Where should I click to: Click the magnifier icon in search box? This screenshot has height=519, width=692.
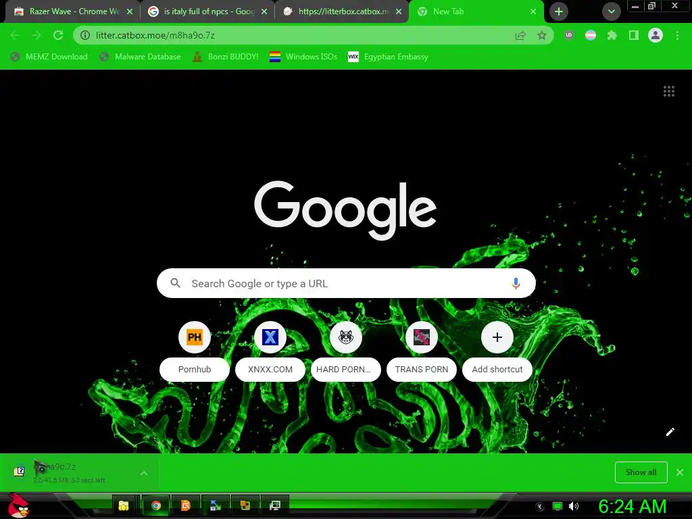[x=175, y=283]
